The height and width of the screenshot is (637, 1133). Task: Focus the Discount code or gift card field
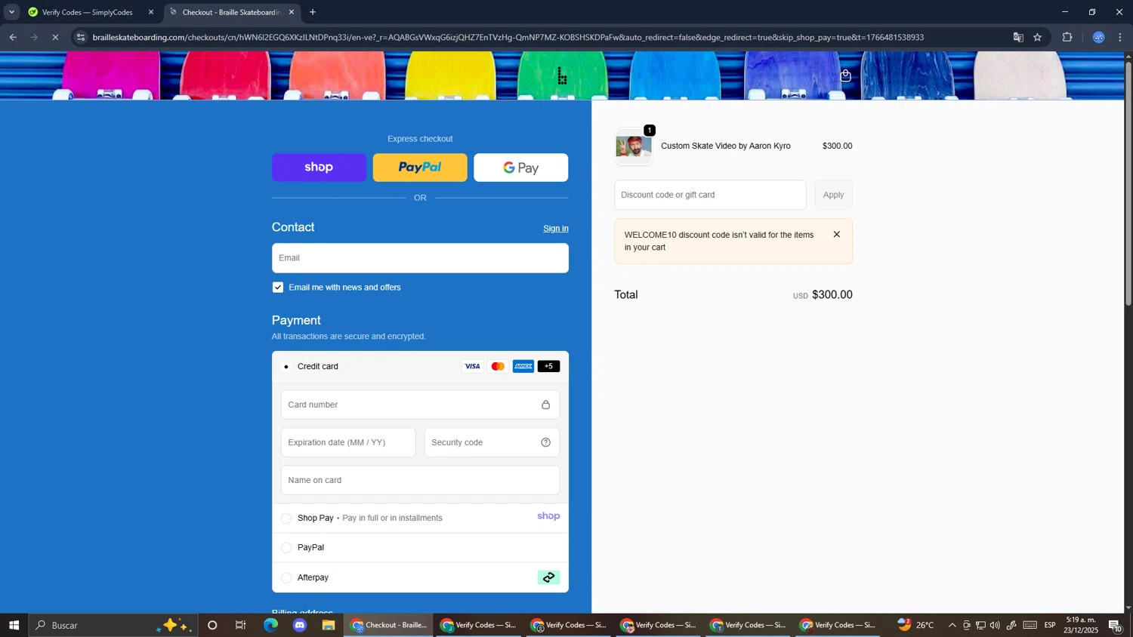pos(710,195)
